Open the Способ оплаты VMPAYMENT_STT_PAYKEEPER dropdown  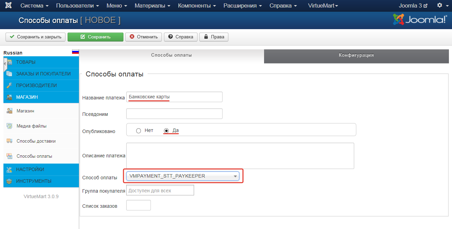(x=183, y=176)
